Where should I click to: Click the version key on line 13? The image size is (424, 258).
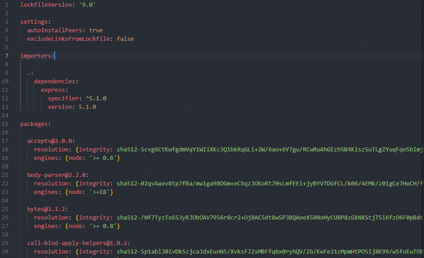[x=60, y=107]
